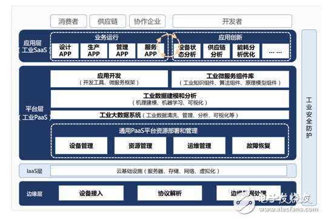Click the 协作企业 box
The height and width of the screenshot is (219, 323).
click(147, 21)
